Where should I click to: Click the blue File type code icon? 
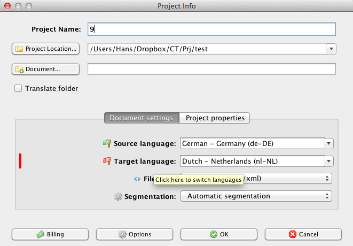coord(137,179)
